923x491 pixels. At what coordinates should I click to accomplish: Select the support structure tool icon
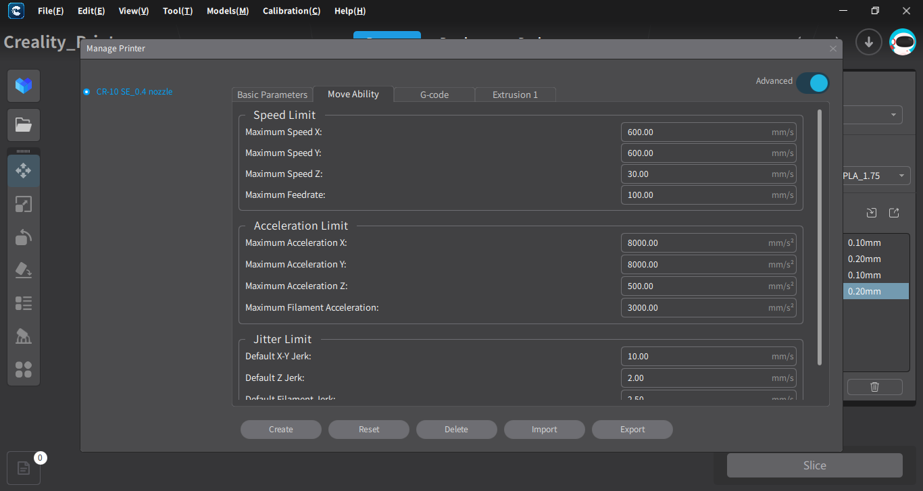(24, 336)
